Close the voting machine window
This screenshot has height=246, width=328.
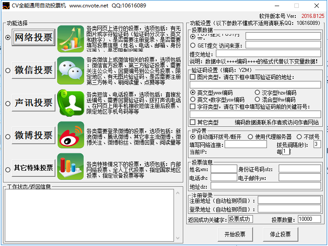click(x=317, y=6)
